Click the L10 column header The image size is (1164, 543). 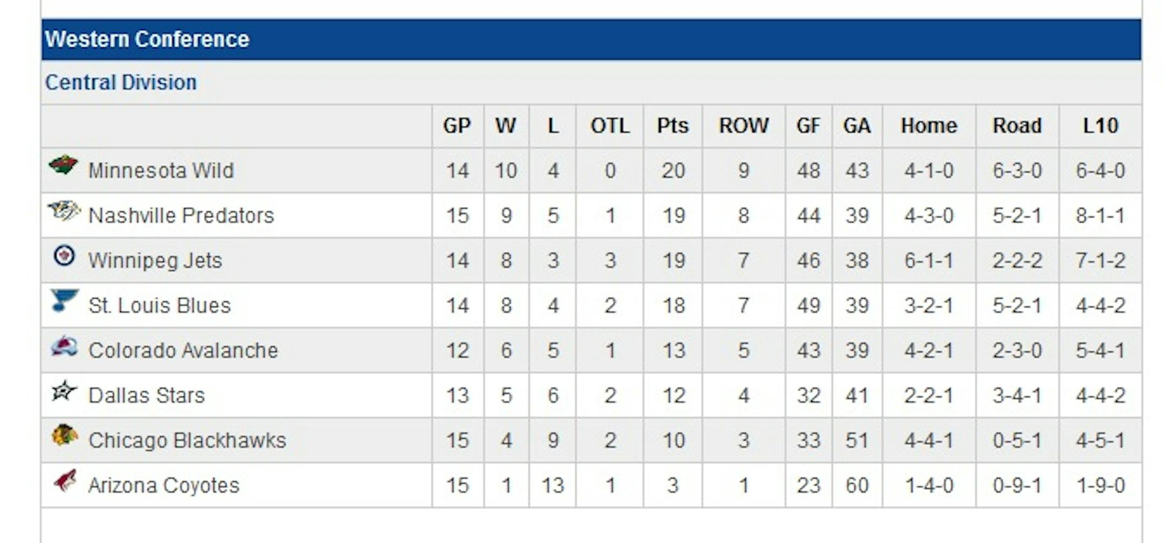click(x=1100, y=126)
